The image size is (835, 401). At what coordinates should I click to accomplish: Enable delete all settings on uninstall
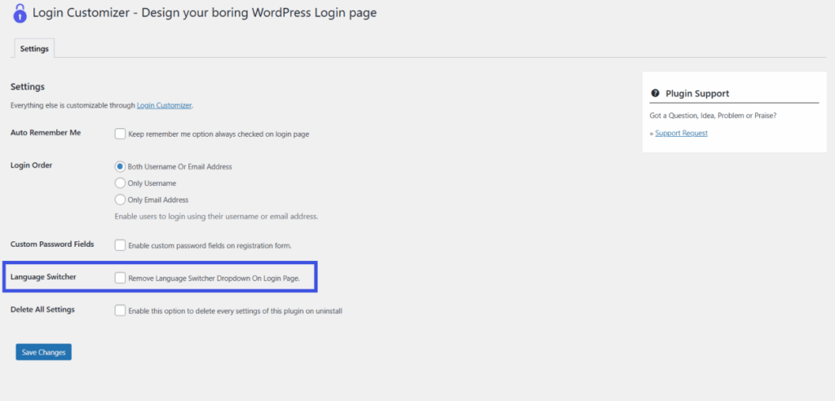[x=120, y=311]
